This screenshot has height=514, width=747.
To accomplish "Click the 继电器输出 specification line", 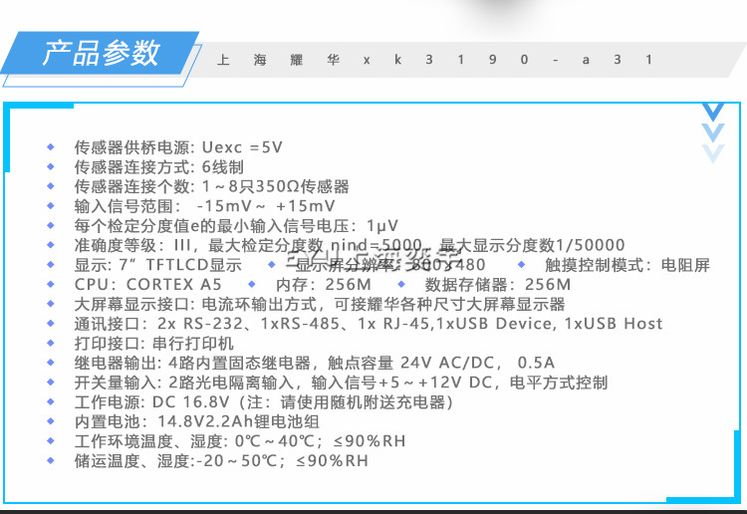I will click(x=301, y=363).
